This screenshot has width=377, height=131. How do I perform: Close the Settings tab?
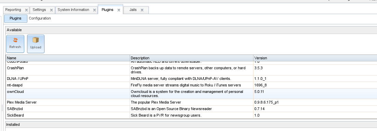(x=51, y=10)
